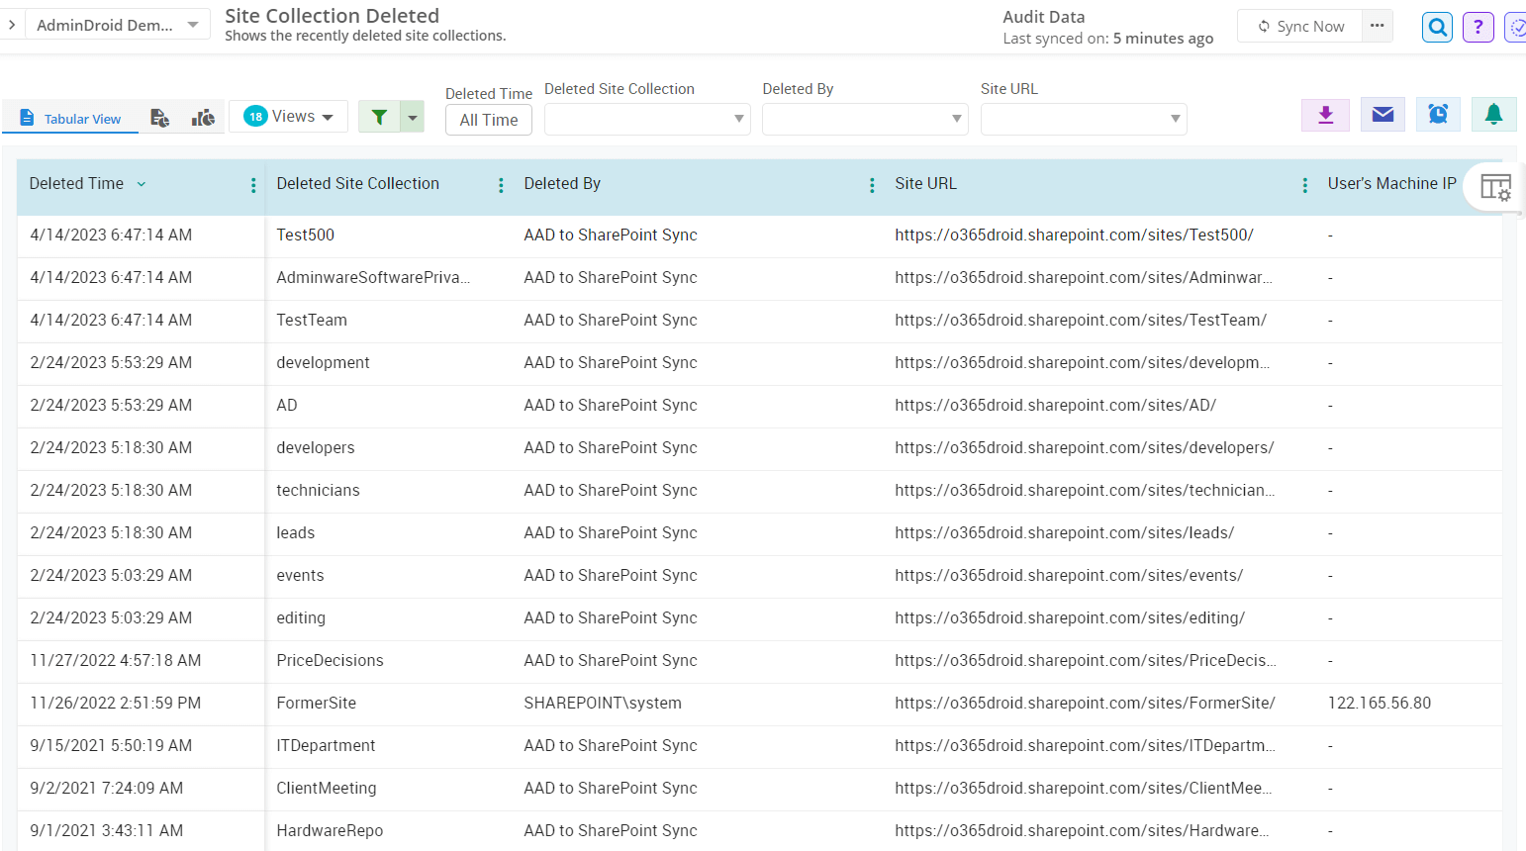Open the ellipsis menu beside Sync Now
Screen dimensions: 1526x851
coord(1377,26)
